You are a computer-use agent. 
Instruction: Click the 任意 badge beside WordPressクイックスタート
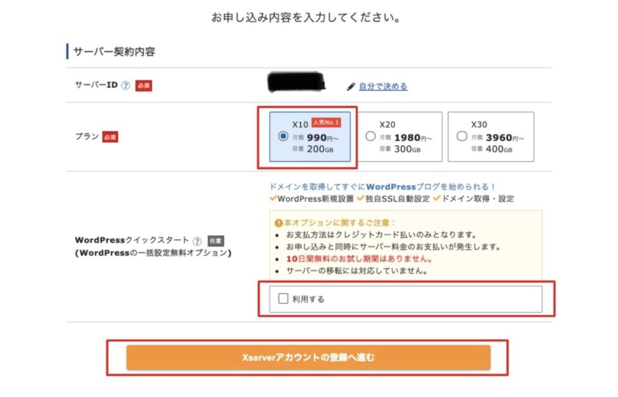coord(215,241)
